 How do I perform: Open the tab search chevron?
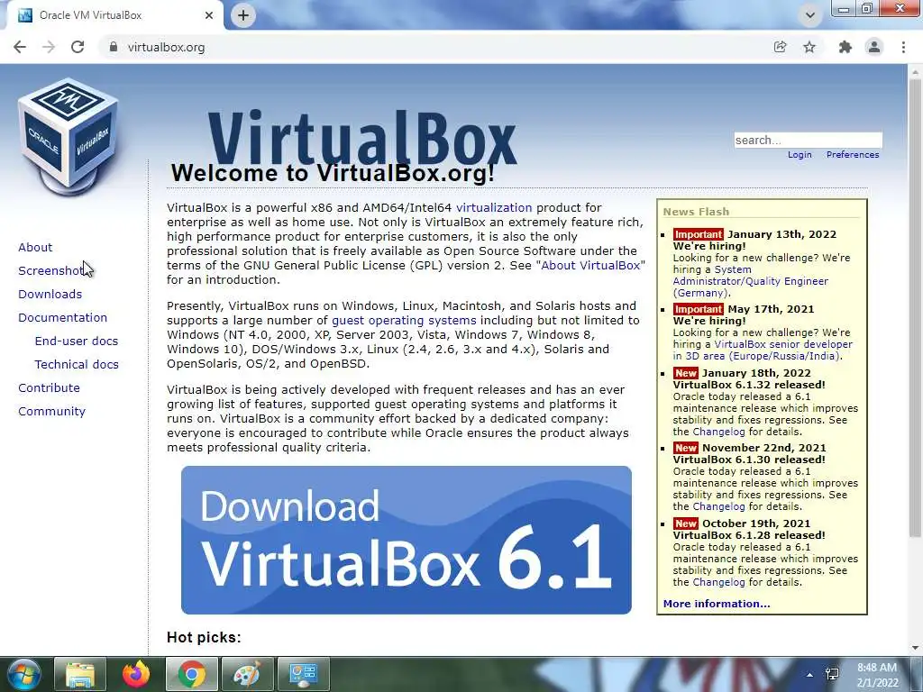[x=810, y=15]
